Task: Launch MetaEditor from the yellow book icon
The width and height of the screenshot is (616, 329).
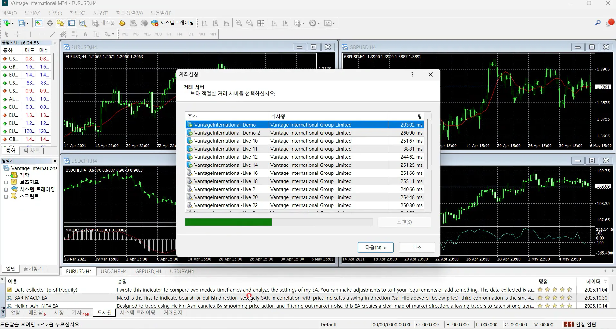Action: pyautogui.click(x=122, y=23)
